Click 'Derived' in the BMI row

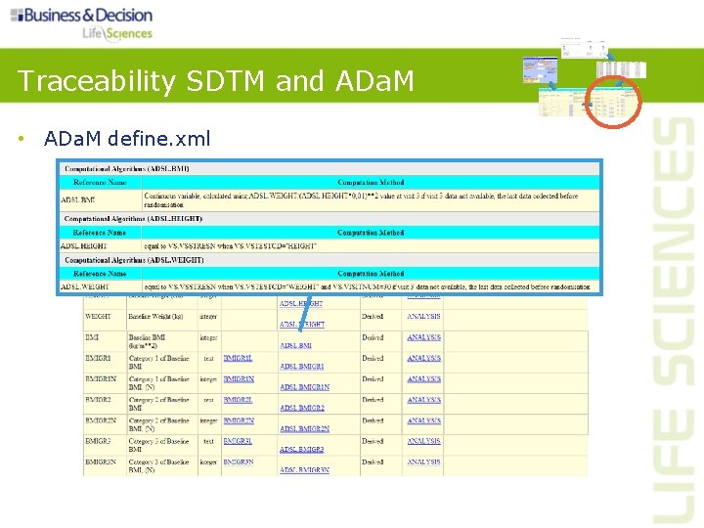373,337
